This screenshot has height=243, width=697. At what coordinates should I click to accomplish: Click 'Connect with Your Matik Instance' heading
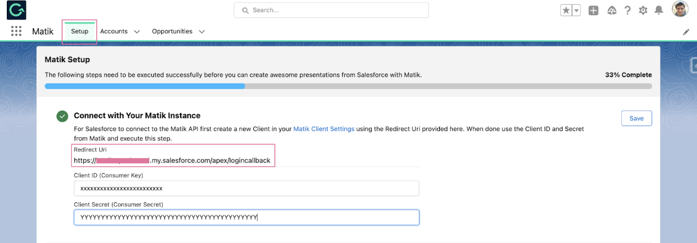[x=137, y=115]
